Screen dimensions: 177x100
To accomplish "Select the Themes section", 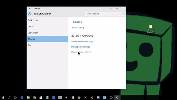I will 47,39.
